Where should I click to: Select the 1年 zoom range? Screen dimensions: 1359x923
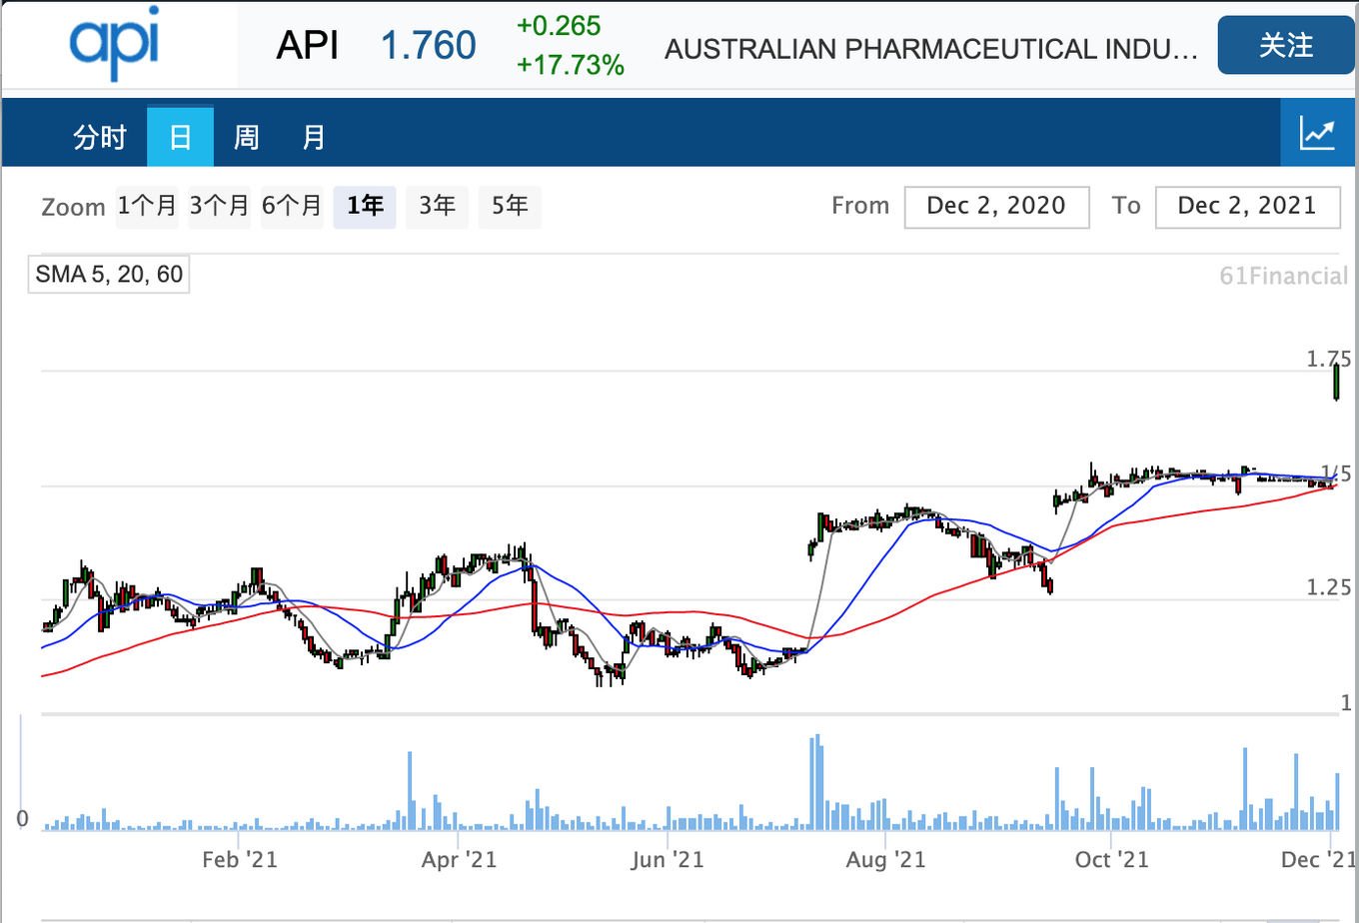click(365, 207)
